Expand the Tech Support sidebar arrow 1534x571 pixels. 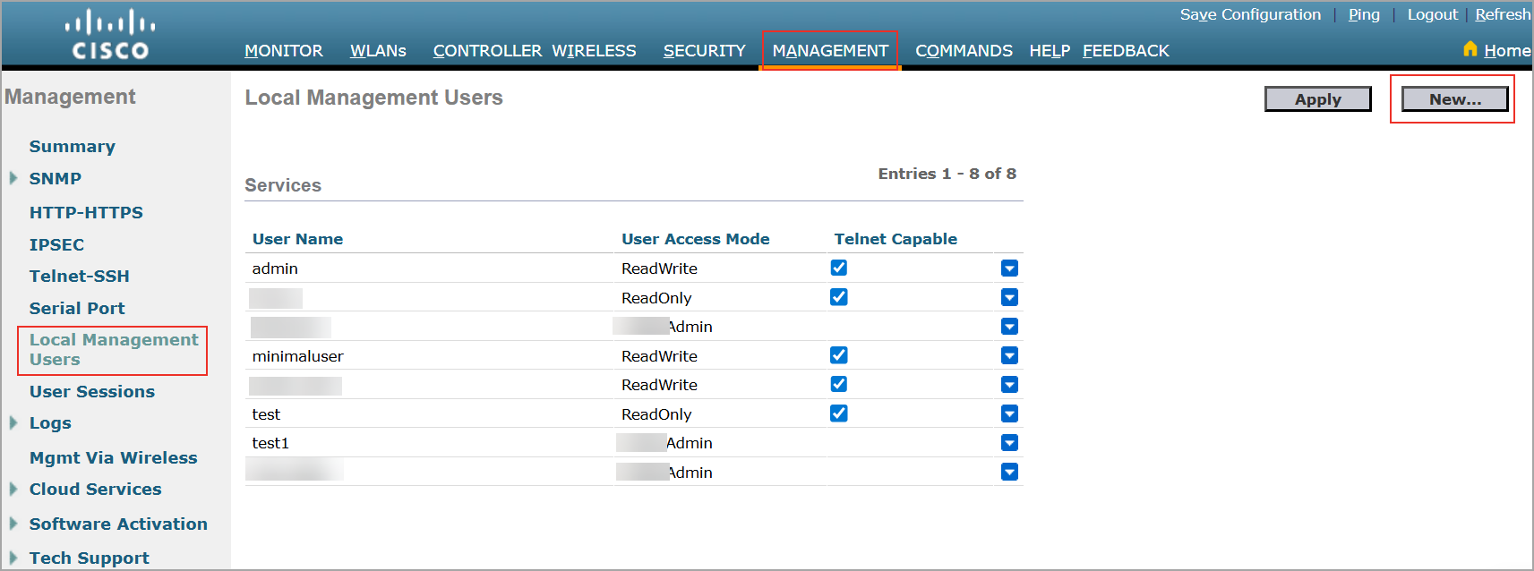tap(13, 558)
